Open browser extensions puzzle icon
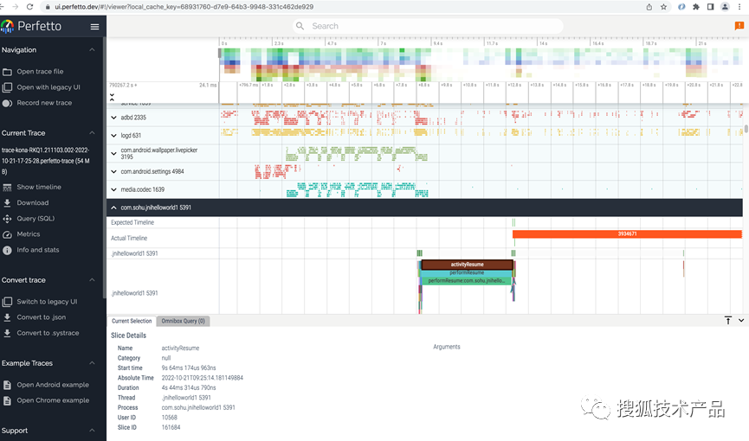Screen dimensions: 749x441 pos(696,7)
